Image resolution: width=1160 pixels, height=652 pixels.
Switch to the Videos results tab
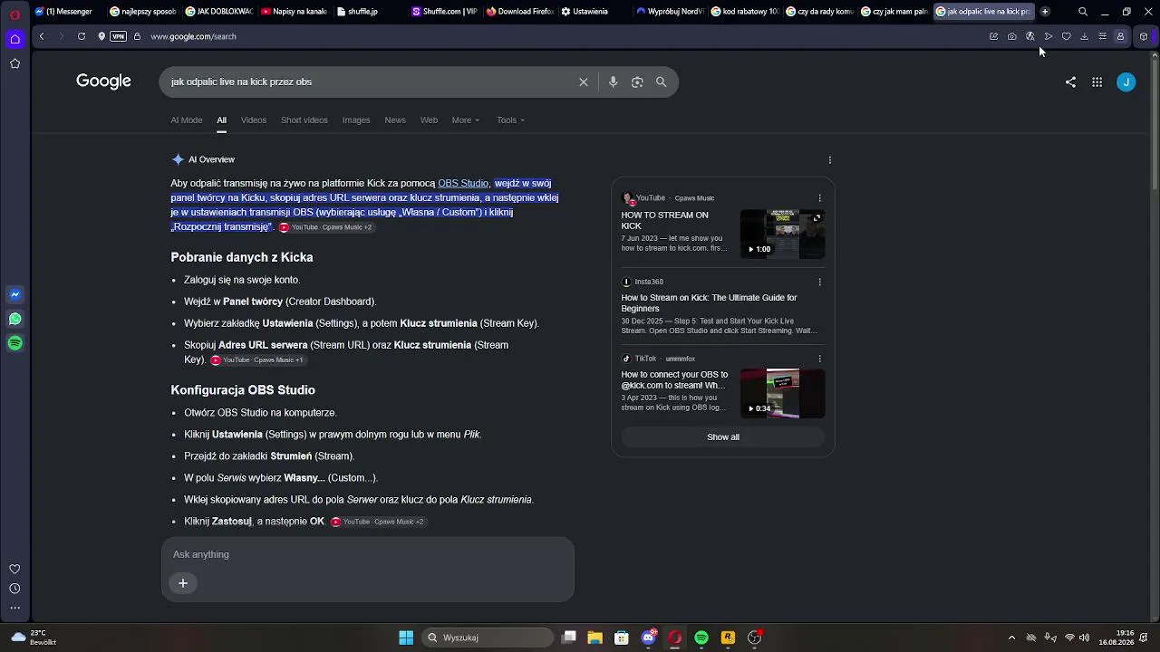point(254,120)
